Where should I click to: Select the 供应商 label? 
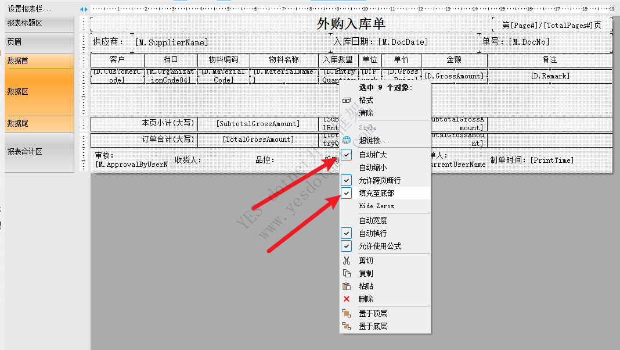pyautogui.click(x=107, y=42)
